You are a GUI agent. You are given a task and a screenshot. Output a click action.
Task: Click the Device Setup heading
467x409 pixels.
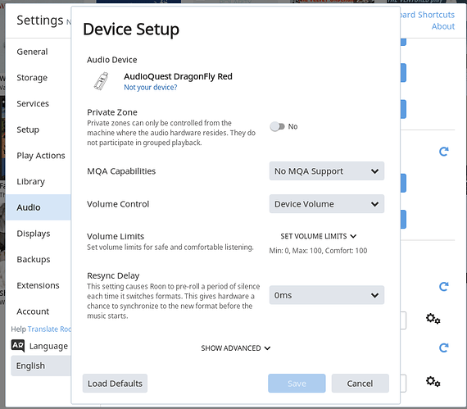(131, 30)
